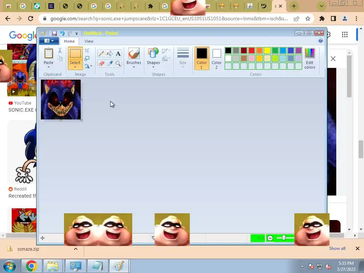The height and width of the screenshot is (273, 364).
Task: Click the zoom out minus button in Paint
Action: click(x=270, y=238)
